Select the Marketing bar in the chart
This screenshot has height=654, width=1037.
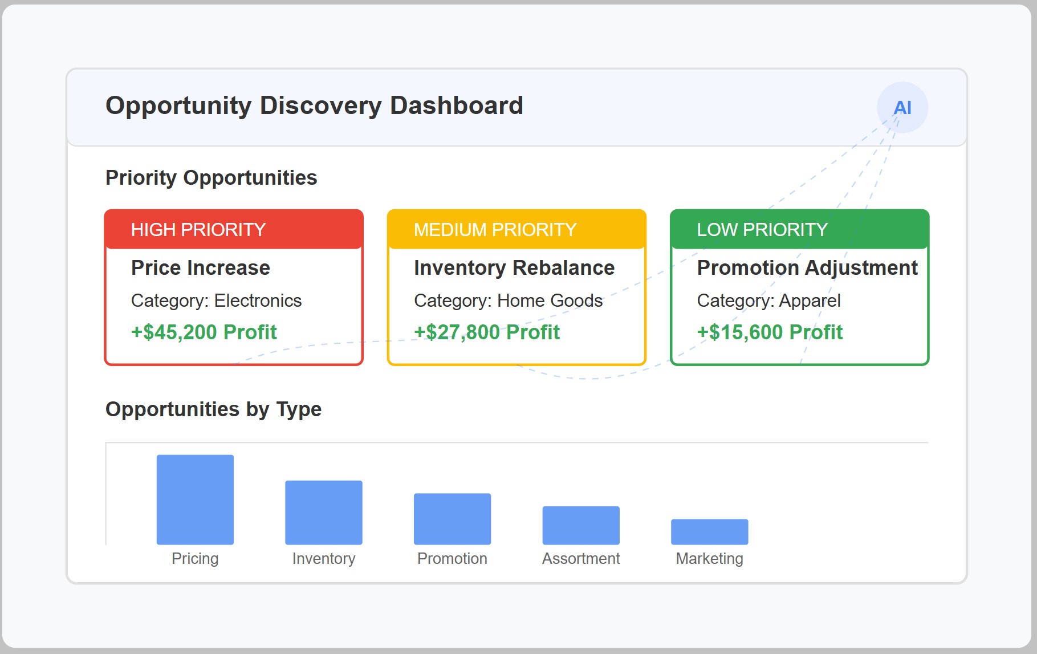(709, 531)
